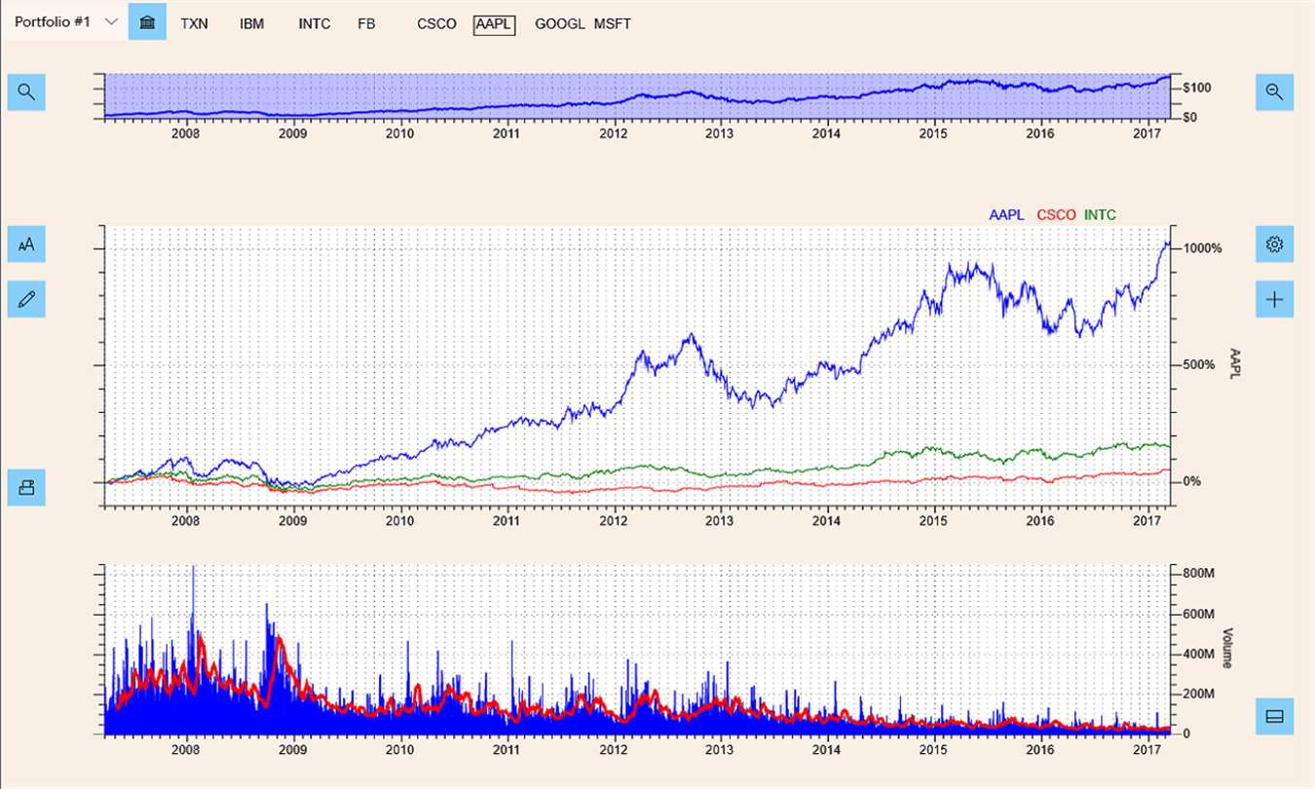1315x789 pixels.
Task: Select the GOOGL ticker
Action: 560,24
